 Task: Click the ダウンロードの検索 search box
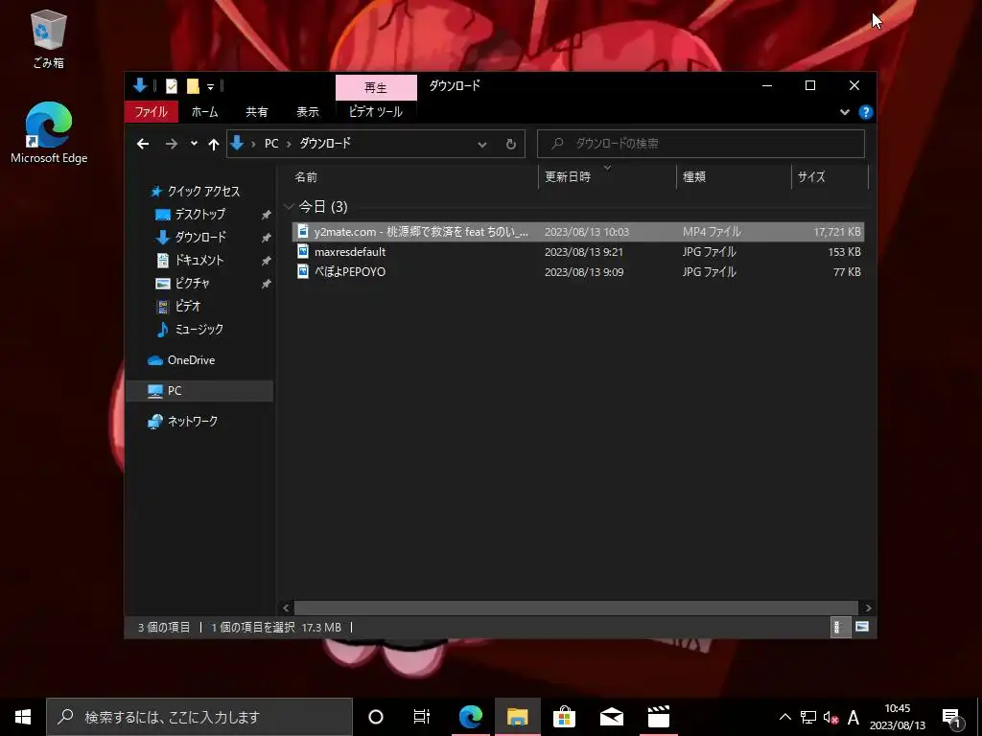(701, 144)
